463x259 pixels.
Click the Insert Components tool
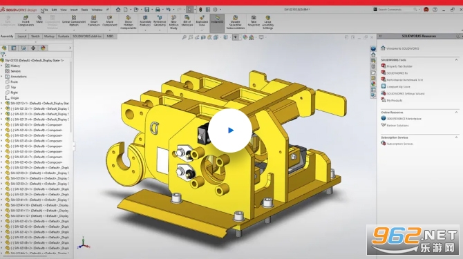pyautogui.click(x=26, y=21)
